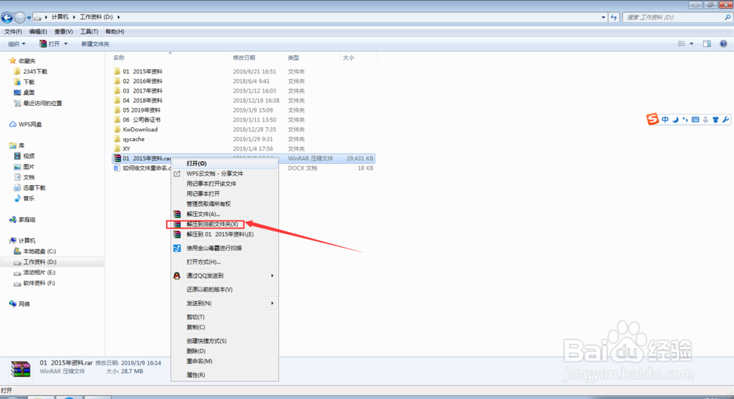Screen dimensions: 734x399
Task: Click the Sogou soft keyboard icon
Action: point(695,120)
